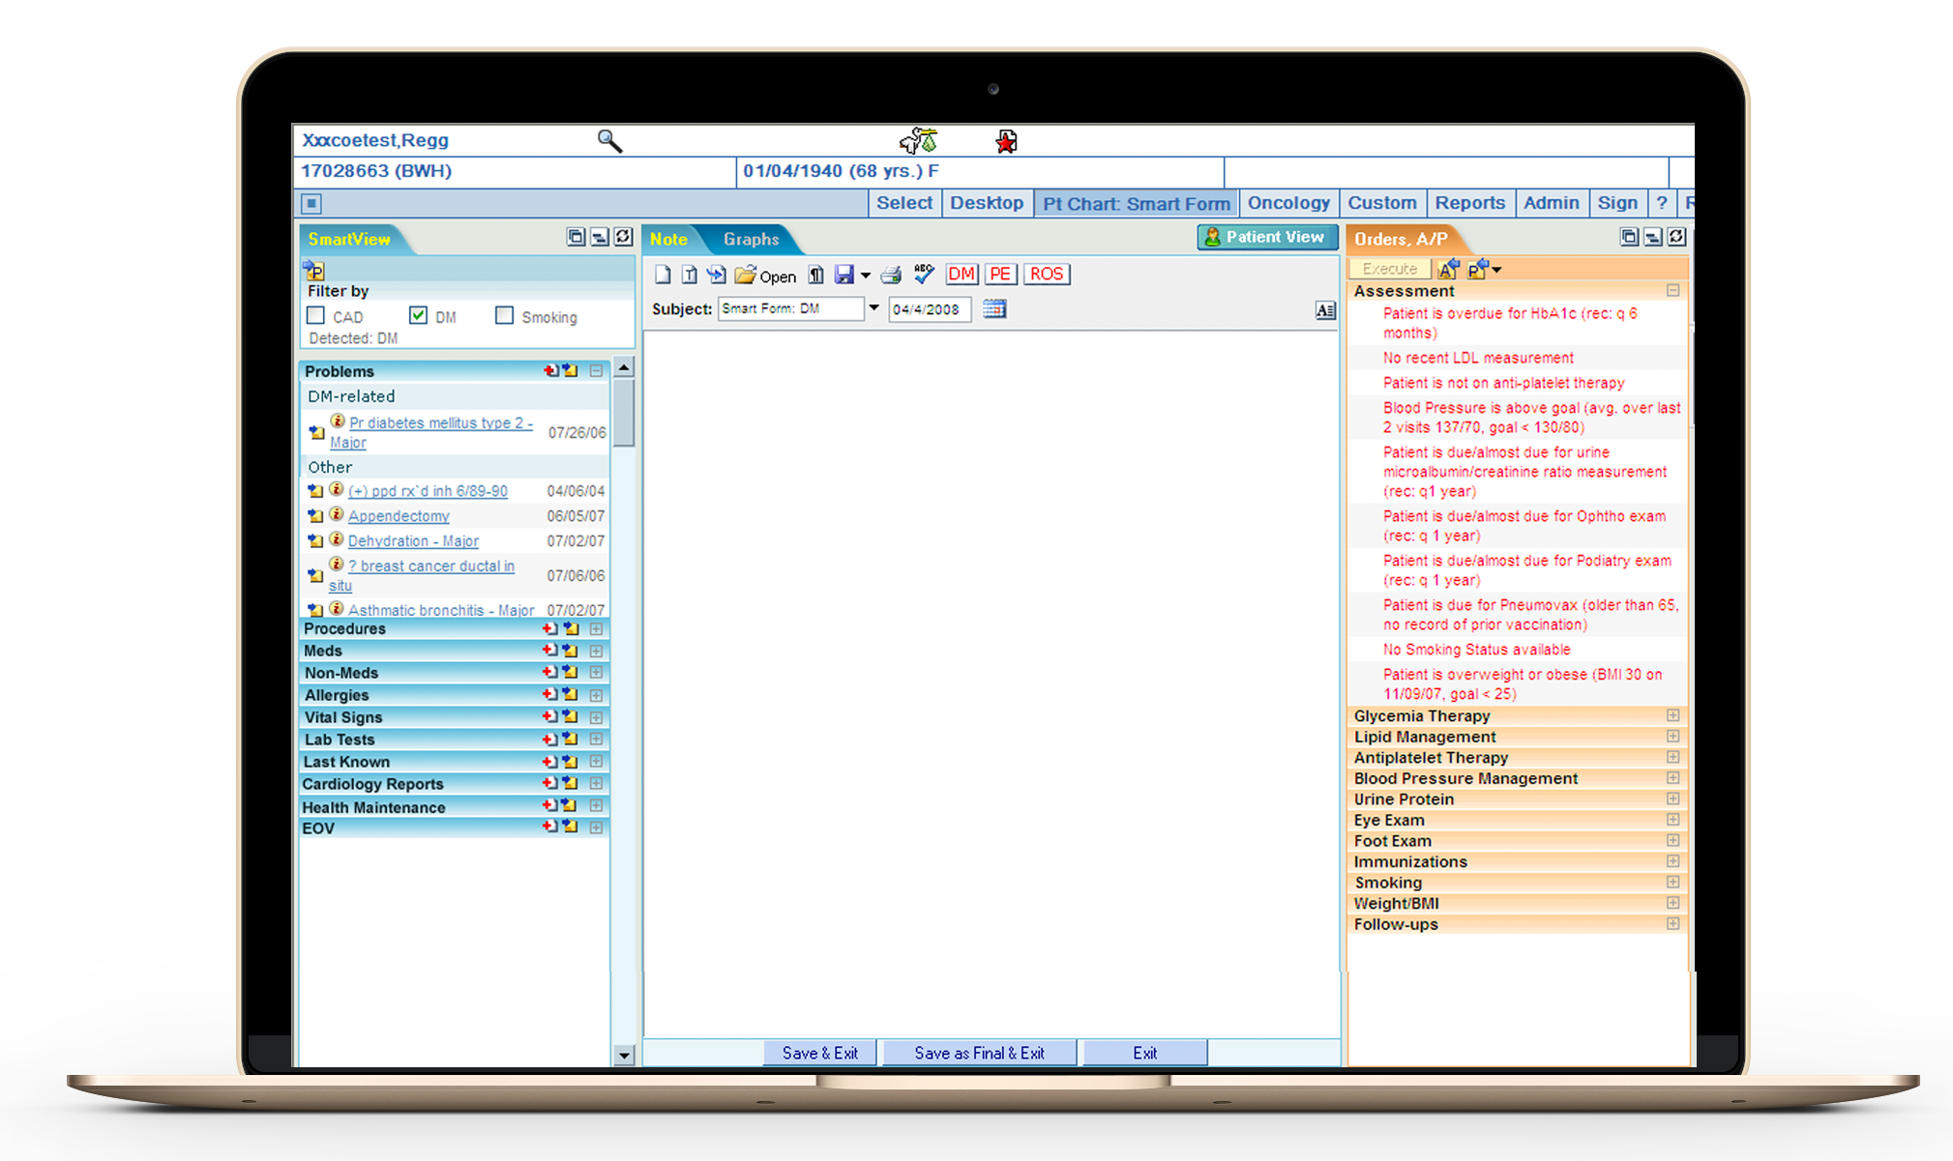Click the spell check icon
This screenshot has height=1161, width=1953.
tap(924, 275)
